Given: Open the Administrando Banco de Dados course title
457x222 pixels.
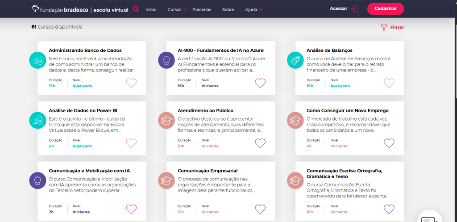Looking at the screenshot, I should tap(85, 50).
